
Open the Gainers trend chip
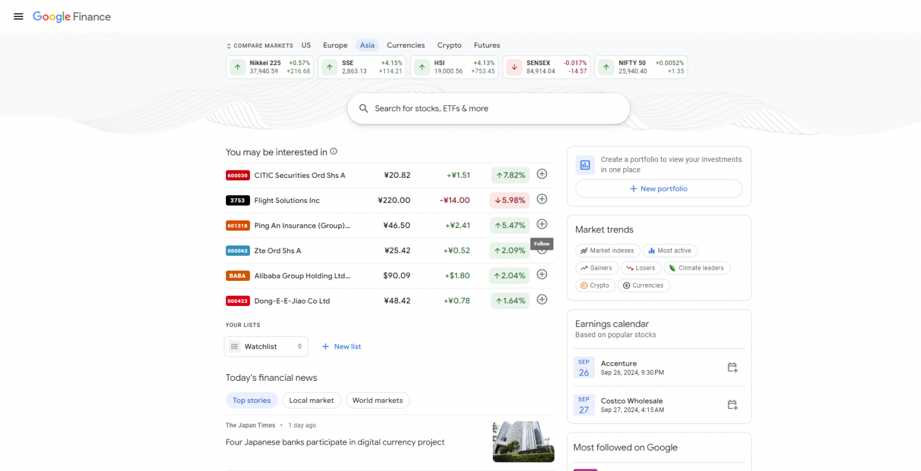point(597,268)
